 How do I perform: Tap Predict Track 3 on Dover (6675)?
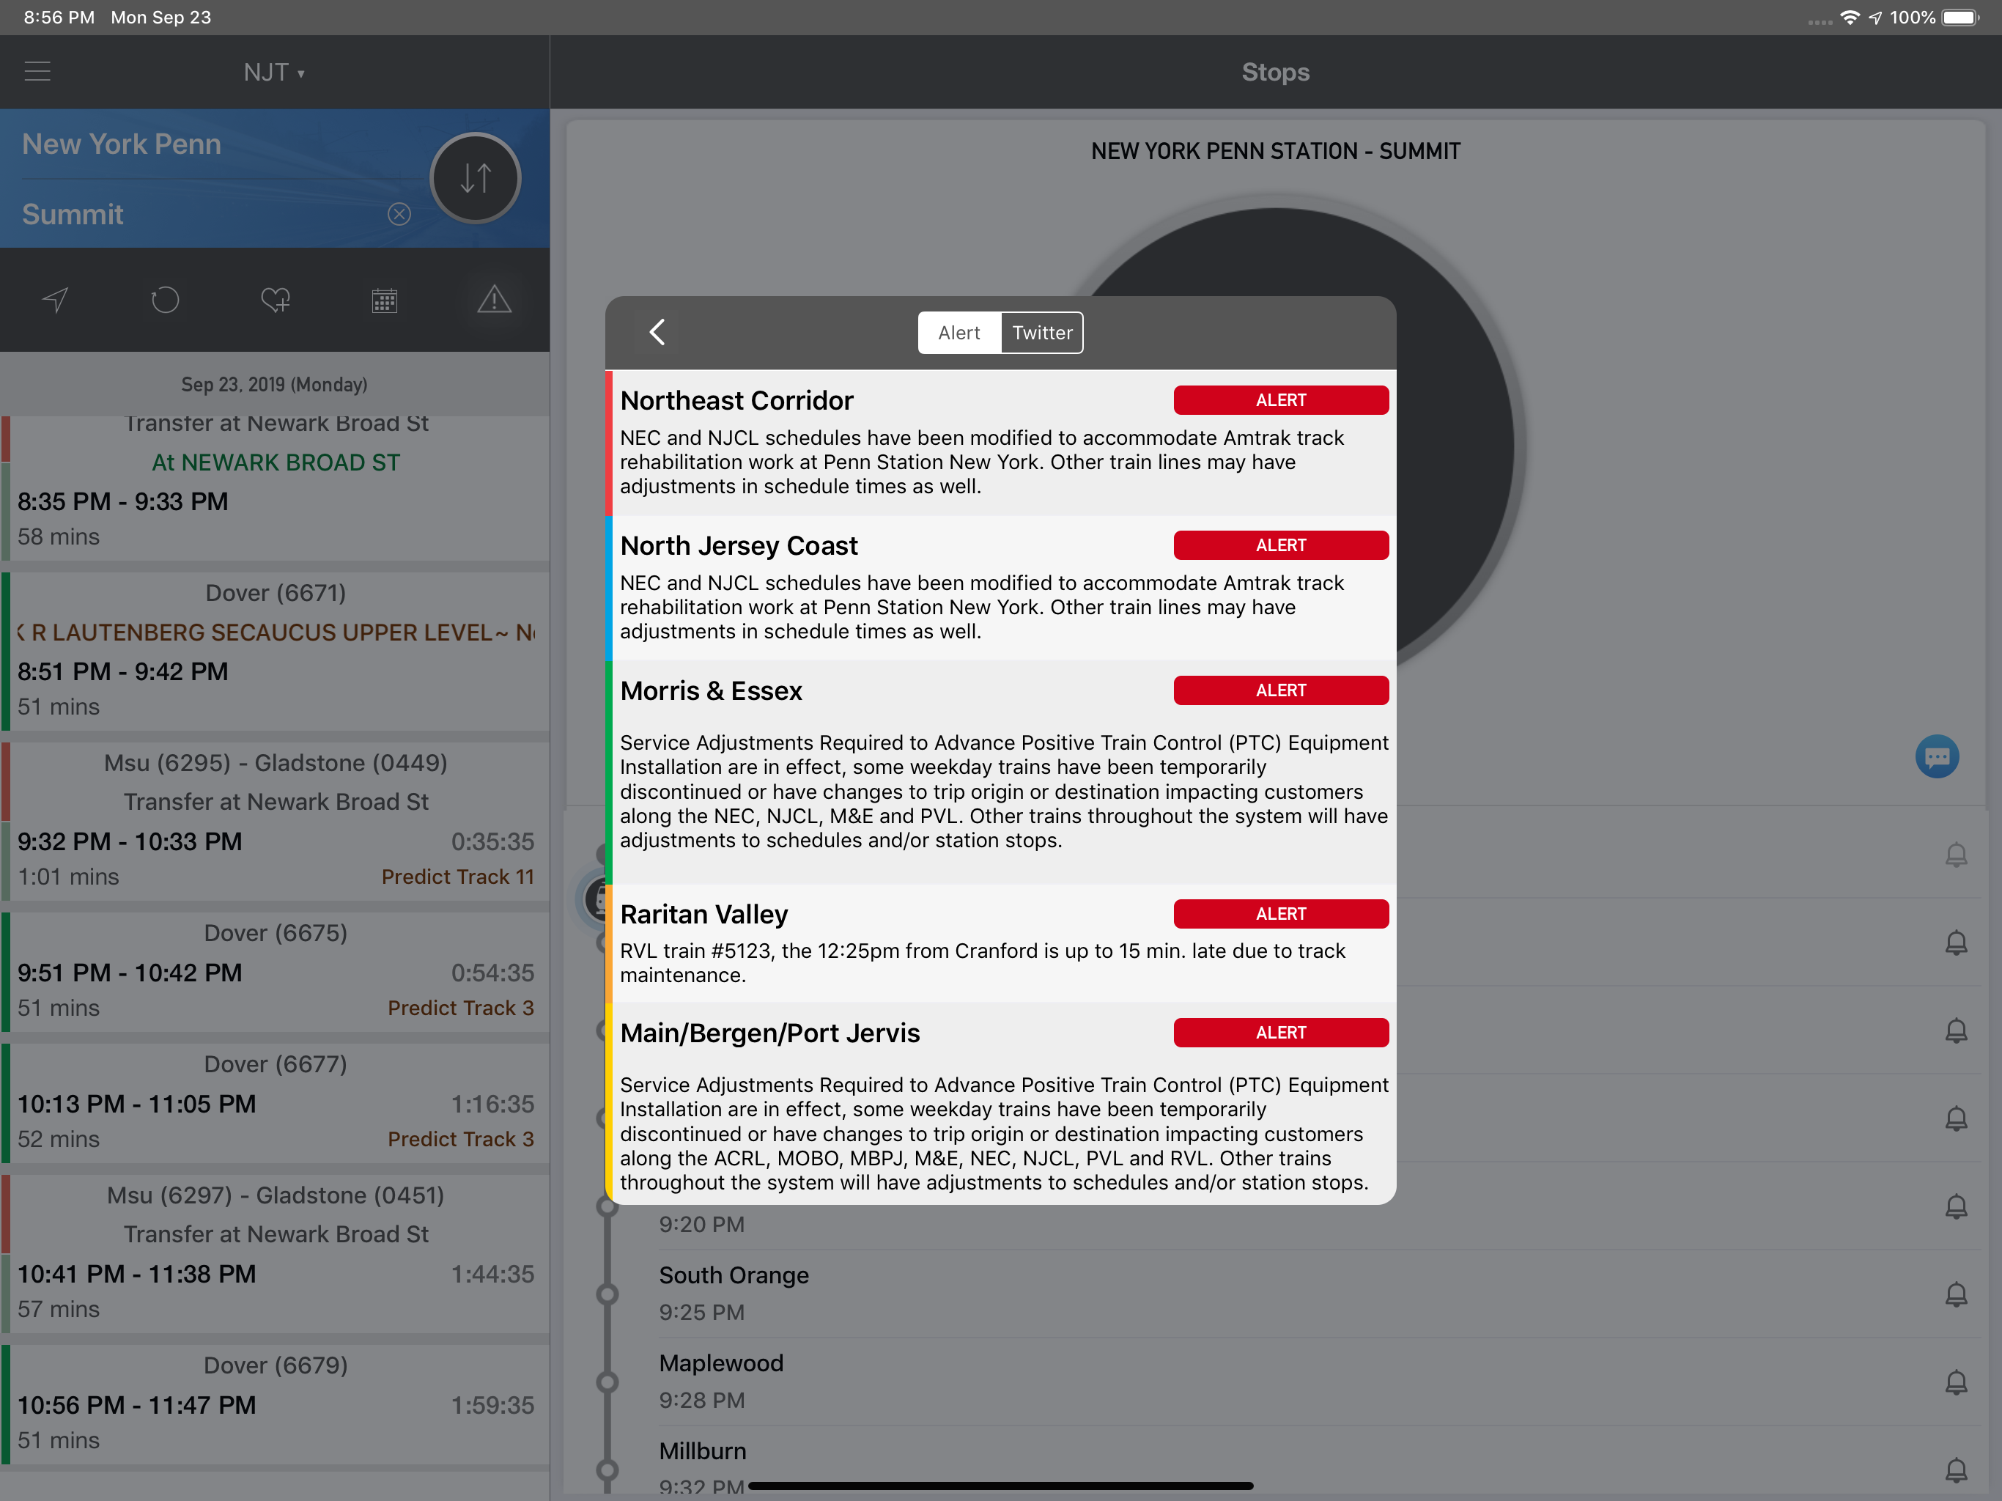coord(461,1008)
